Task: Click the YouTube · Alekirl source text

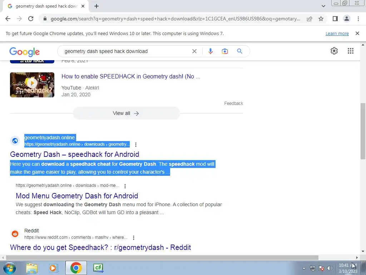Action: (80, 88)
